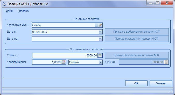175x95 pixels.
Task: Close the Позиция ФОТ window
Action: [167, 3]
